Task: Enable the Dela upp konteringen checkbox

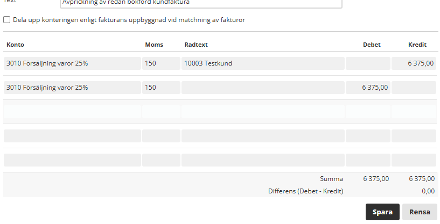Action: coord(7,19)
